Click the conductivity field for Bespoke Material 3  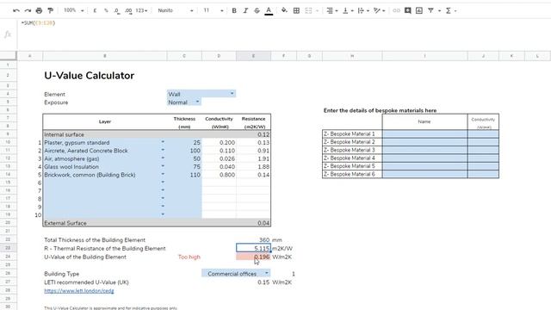[x=483, y=150]
